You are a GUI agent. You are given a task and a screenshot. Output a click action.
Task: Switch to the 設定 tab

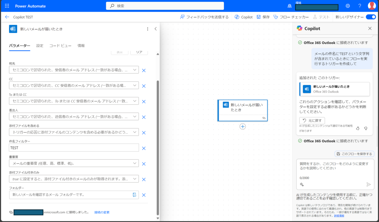40,46
